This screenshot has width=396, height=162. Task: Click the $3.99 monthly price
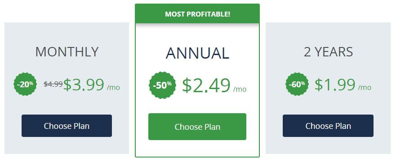tap(84, 85)
